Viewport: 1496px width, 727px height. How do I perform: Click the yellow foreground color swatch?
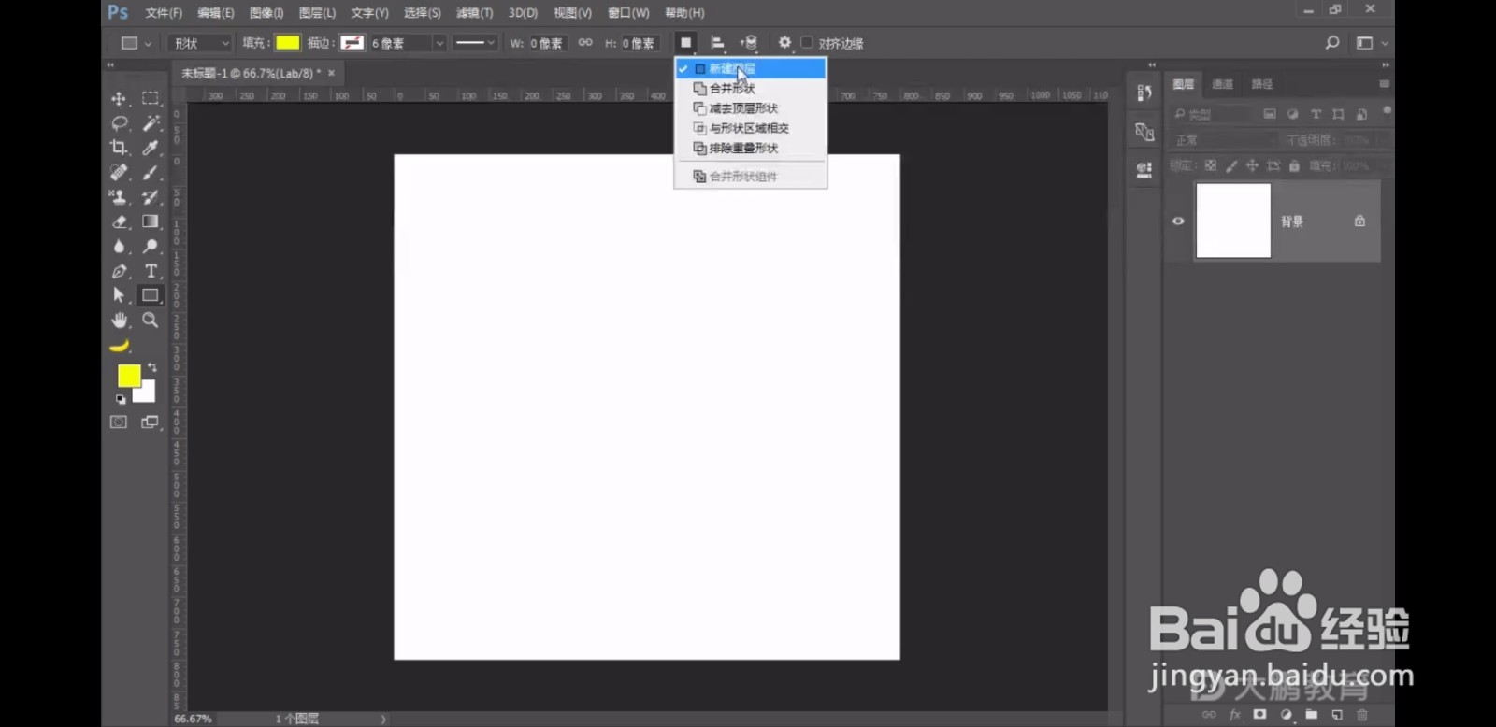[x=129, y=376]
